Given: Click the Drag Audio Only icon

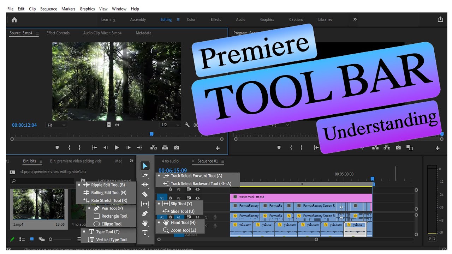Looking at the screenshot, I should point(117,125).
